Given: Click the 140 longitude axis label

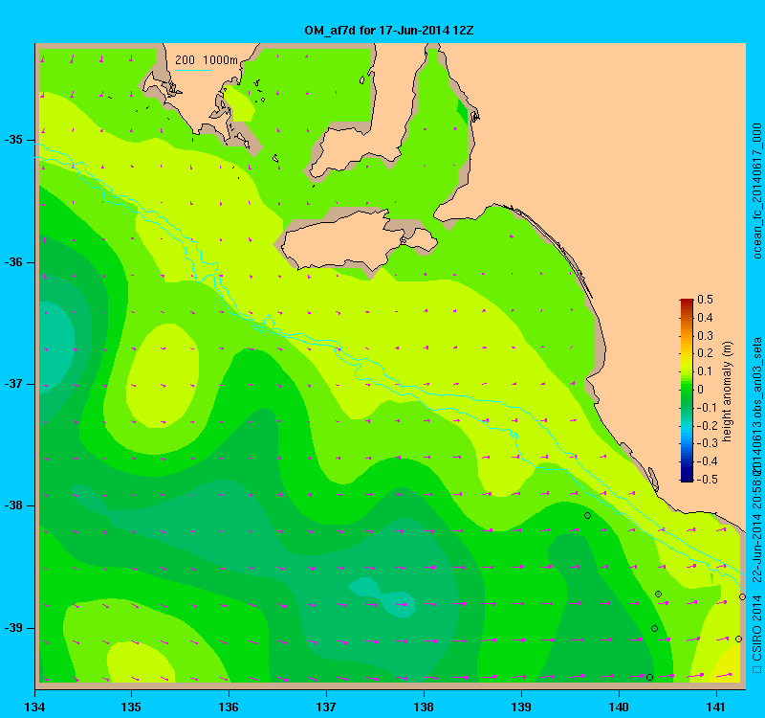Looking at the screenshot, I should 619,707.
